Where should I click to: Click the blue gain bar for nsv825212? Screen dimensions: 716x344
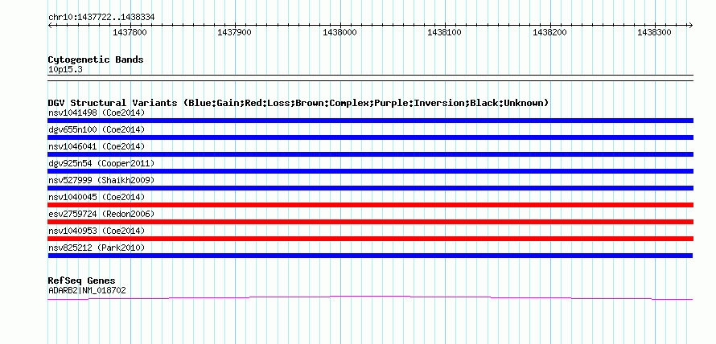(x=370, y=256)
